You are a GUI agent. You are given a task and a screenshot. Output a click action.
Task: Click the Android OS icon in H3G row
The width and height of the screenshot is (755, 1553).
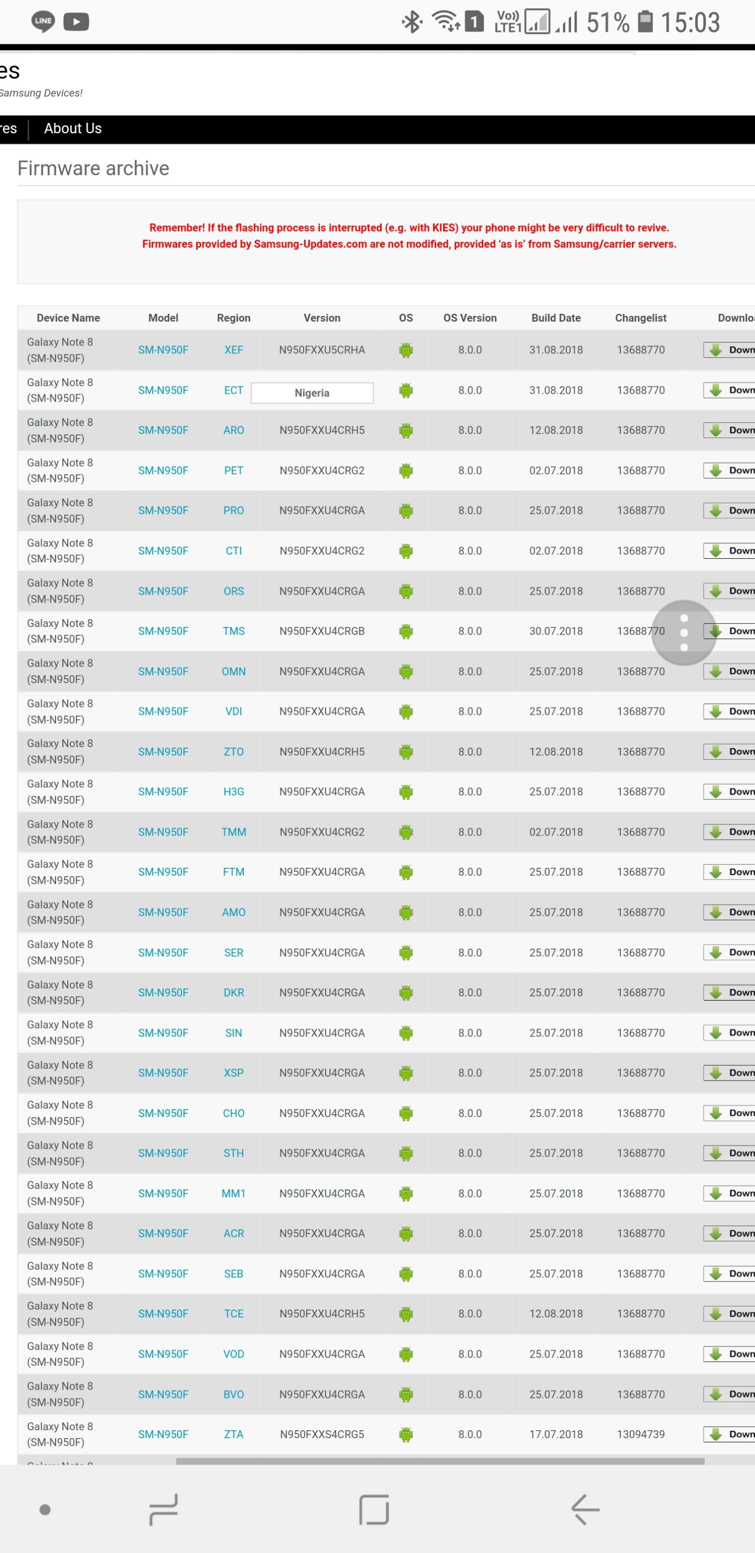coord(406,792)
